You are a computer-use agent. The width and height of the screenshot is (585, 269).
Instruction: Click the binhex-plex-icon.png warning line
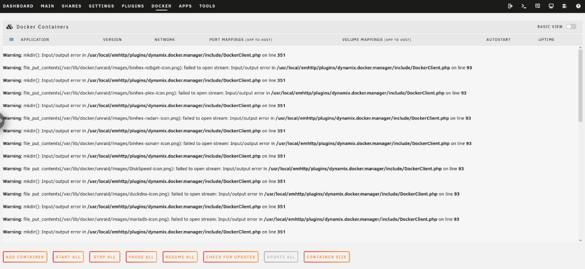click(235, 93)
